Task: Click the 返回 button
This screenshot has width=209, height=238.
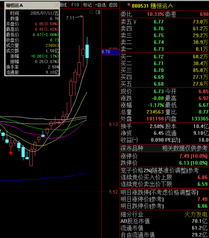Action: click(x=113, y=5)
